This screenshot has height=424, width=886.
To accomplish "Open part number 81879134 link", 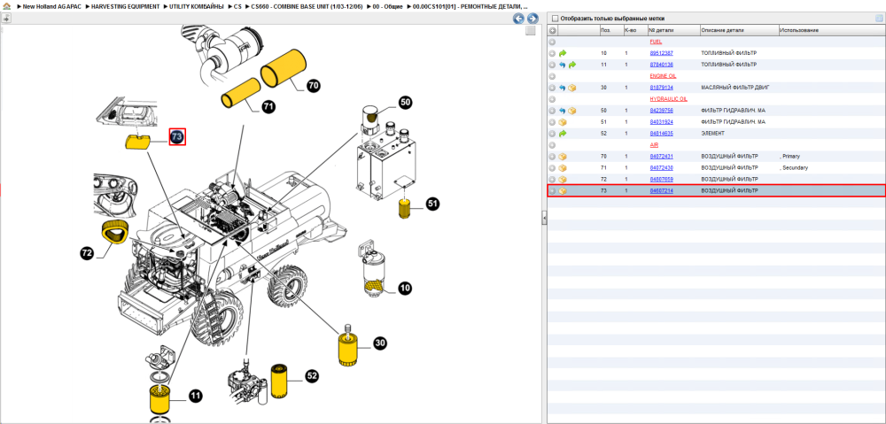I will click(661, 88).
